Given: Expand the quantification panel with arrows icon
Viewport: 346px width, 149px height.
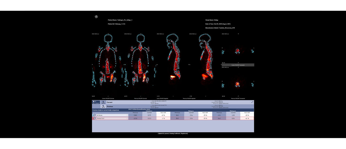Looking at the screenshot, I should (252, 102).
